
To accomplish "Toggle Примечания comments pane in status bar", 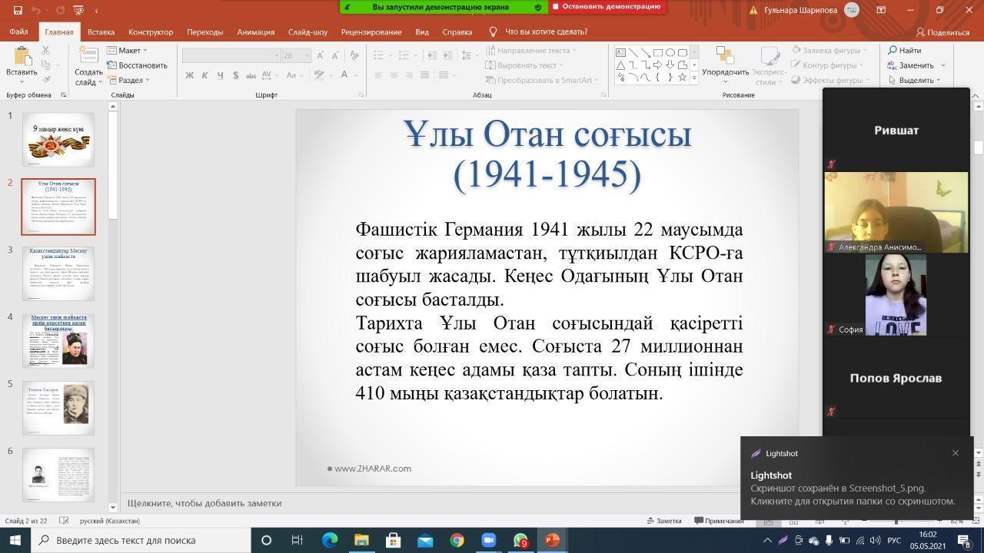I will click(x=719, y=521).
